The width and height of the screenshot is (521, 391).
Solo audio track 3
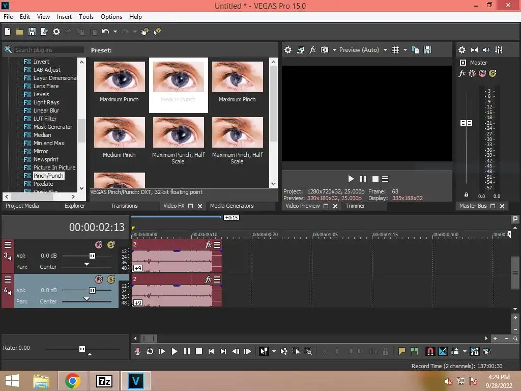click(111, 245)
